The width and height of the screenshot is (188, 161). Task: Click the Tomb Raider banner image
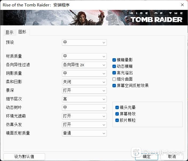point(94,18)
